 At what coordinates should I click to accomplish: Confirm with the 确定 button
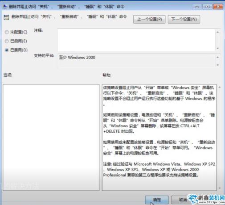[157, 200]
